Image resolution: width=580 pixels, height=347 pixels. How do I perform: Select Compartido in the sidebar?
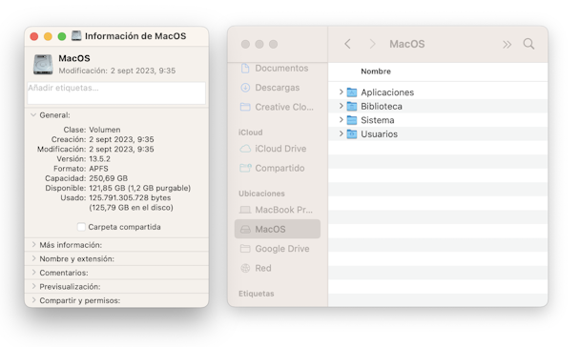[x=280, y=168]
